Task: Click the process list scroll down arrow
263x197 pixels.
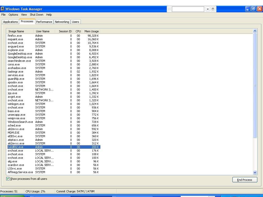Action: tap(255, 173)
